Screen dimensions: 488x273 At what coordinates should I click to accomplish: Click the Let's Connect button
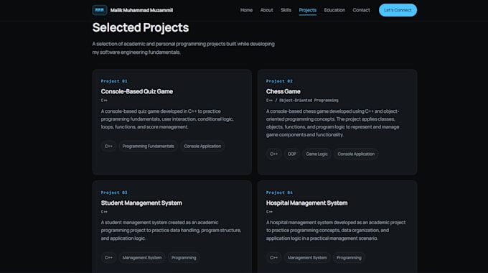(x=398, y=10)
